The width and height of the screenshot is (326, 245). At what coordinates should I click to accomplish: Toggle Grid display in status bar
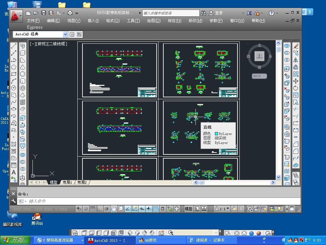(x=92, y=209)
